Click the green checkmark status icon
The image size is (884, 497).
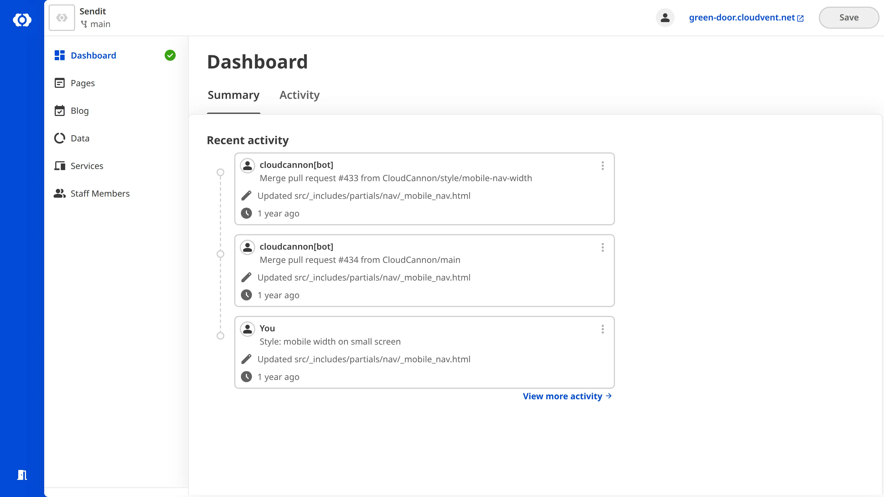(170, 55)
